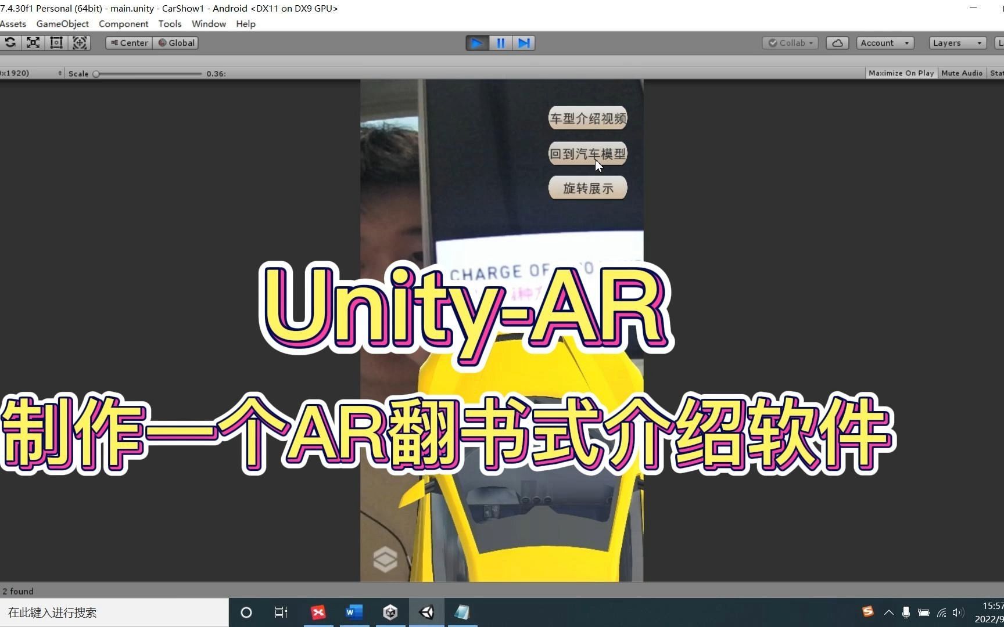Toggle Mute Audio in the game view
The height and width of the screenshot is (627, 1004).
click(x=962, y=73)
